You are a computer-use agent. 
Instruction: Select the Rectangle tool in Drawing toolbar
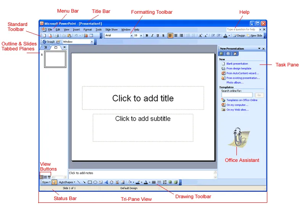click(x=90, y=183)
